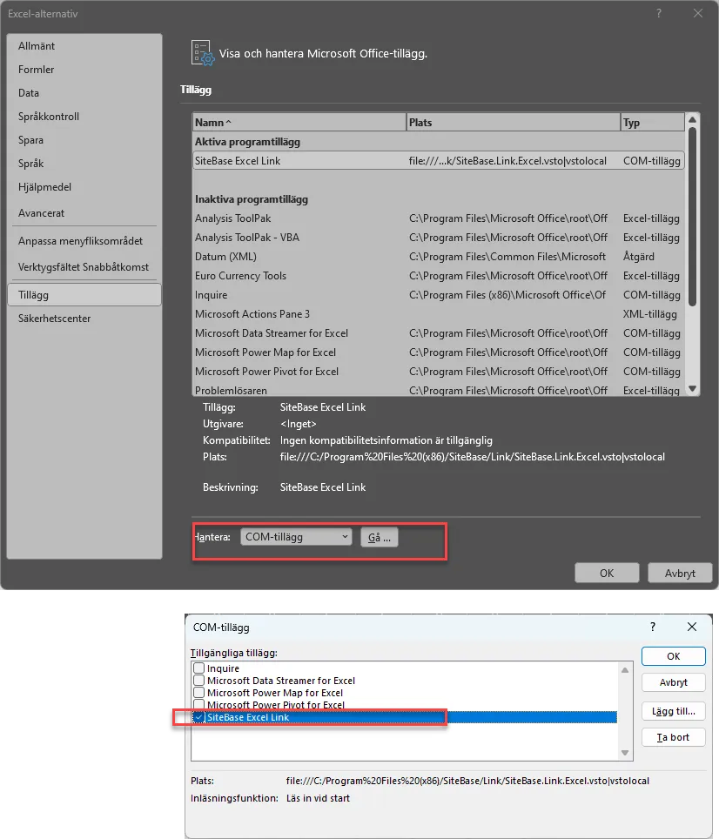Viewport: 719px width, 839px height.
Task: Click the add-ins list scroll up arrow
Action: pyautogui.click(x=692, y=119)
